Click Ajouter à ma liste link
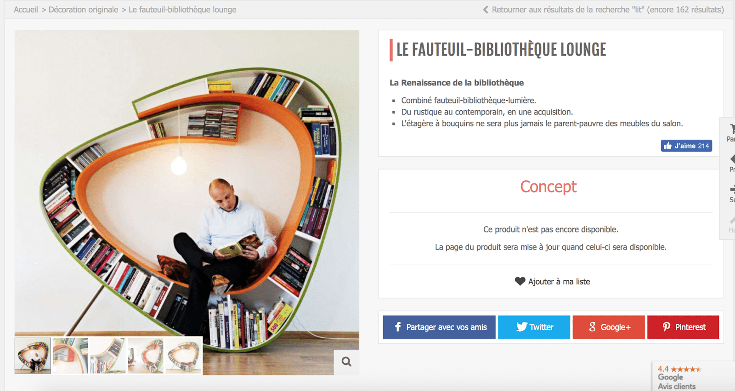735x391 pixels. tap(559, 282)
